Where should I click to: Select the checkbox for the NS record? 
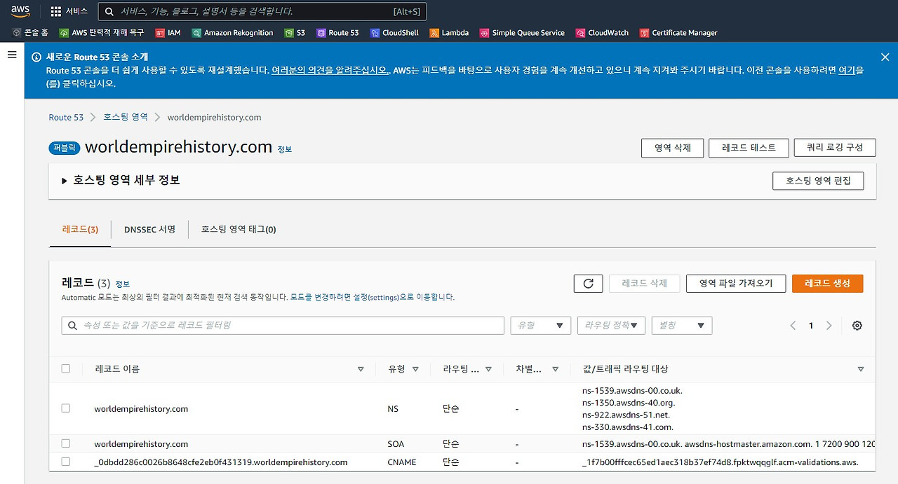click(x=65, y=408)
